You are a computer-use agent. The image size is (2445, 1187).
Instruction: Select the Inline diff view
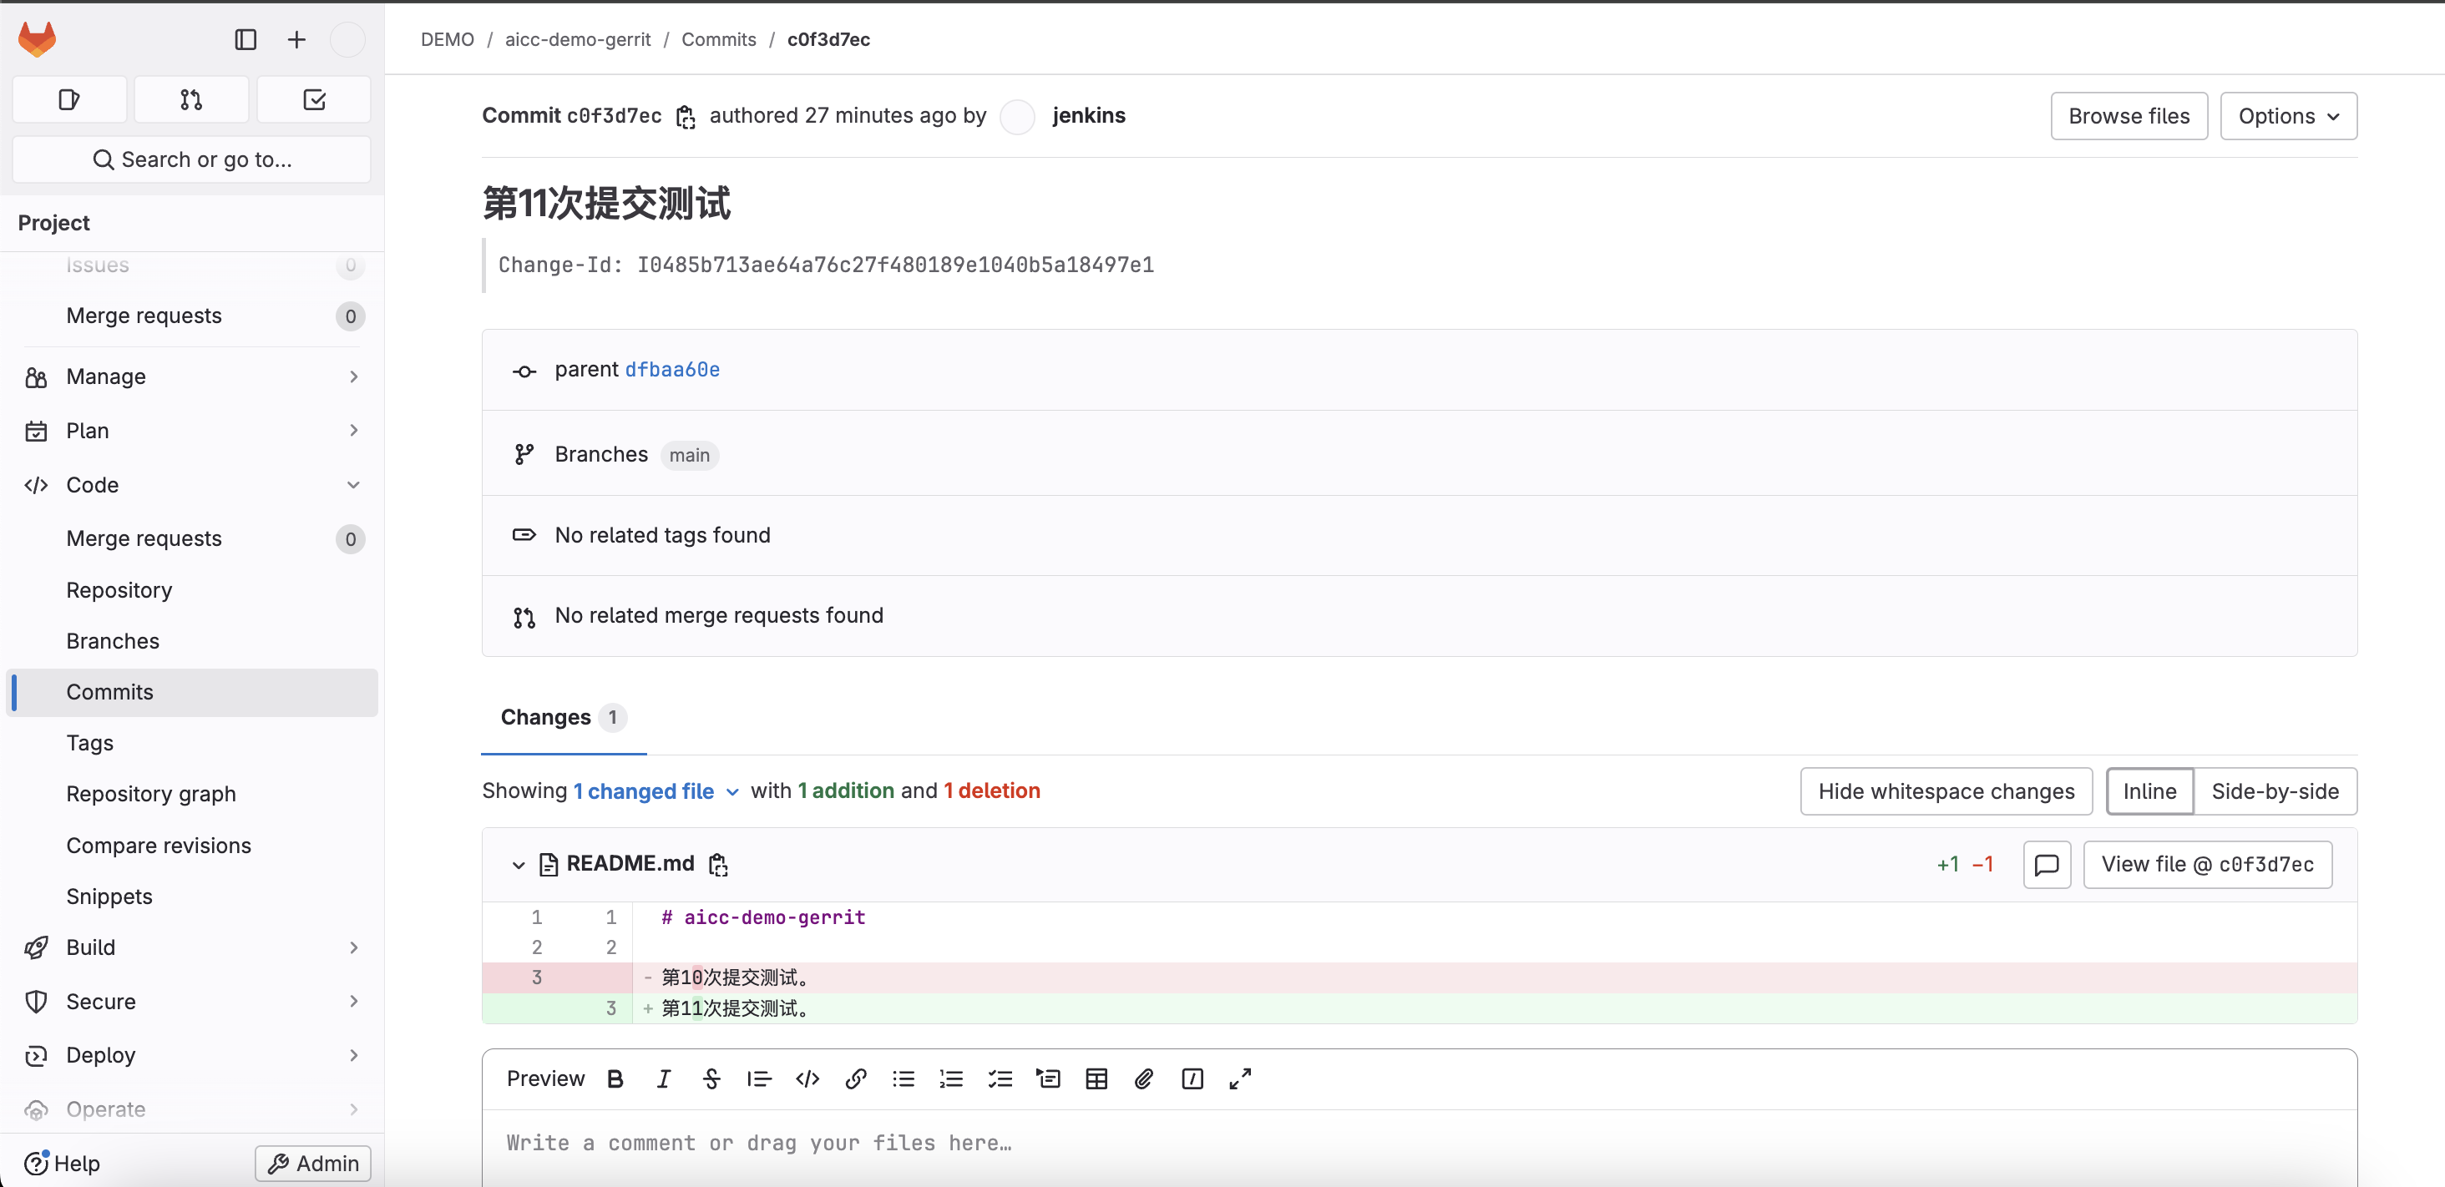pos(2149,791)
